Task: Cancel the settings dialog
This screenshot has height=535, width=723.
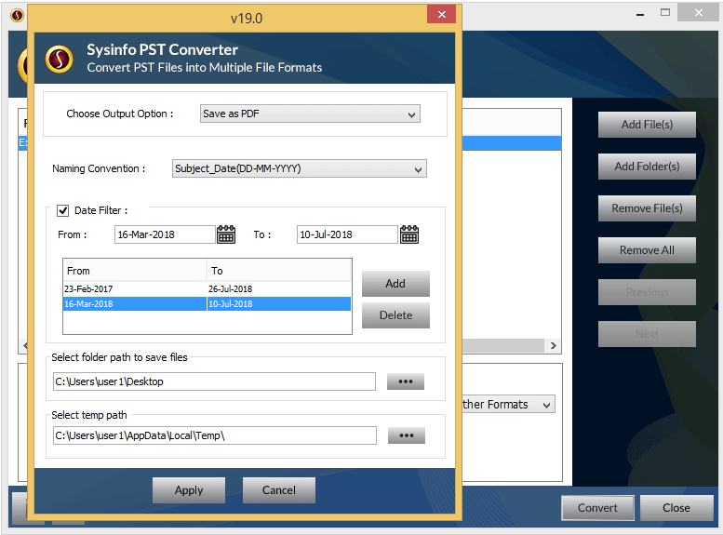Action: tap(279, 490)
